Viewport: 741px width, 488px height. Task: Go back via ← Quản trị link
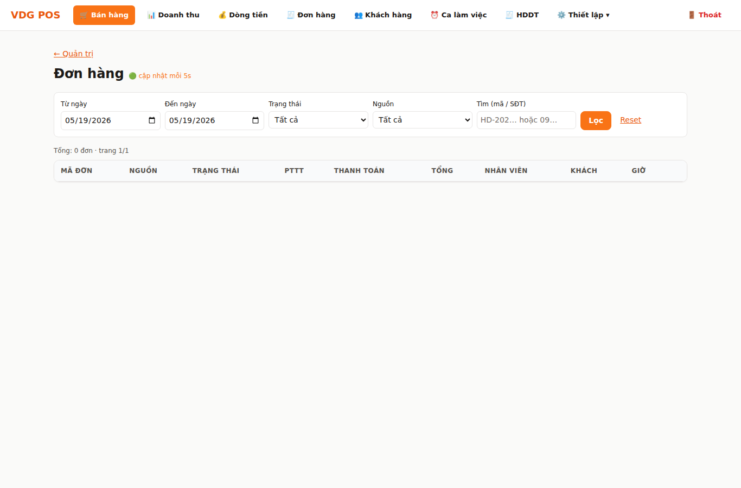point(73,54)
